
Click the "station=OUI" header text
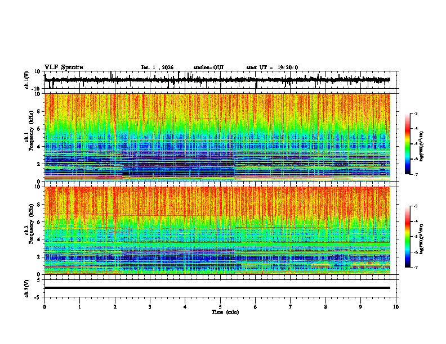coord(208,67)
